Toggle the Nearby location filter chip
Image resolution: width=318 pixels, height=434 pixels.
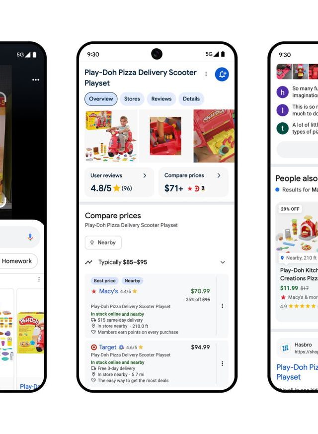(x=103, y=243)
